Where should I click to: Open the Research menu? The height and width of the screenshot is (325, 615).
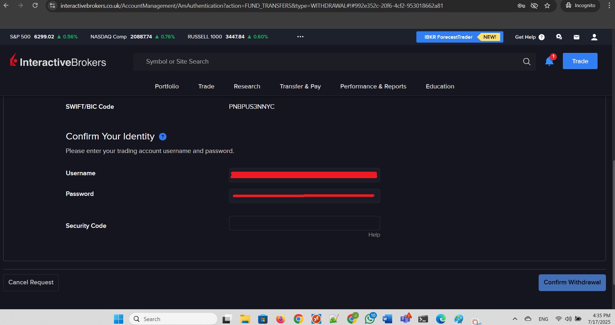[247, 86]
